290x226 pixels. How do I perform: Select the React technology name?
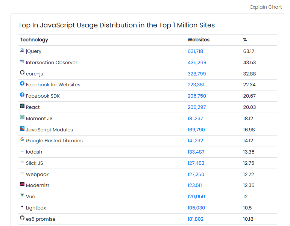[33, 107]
